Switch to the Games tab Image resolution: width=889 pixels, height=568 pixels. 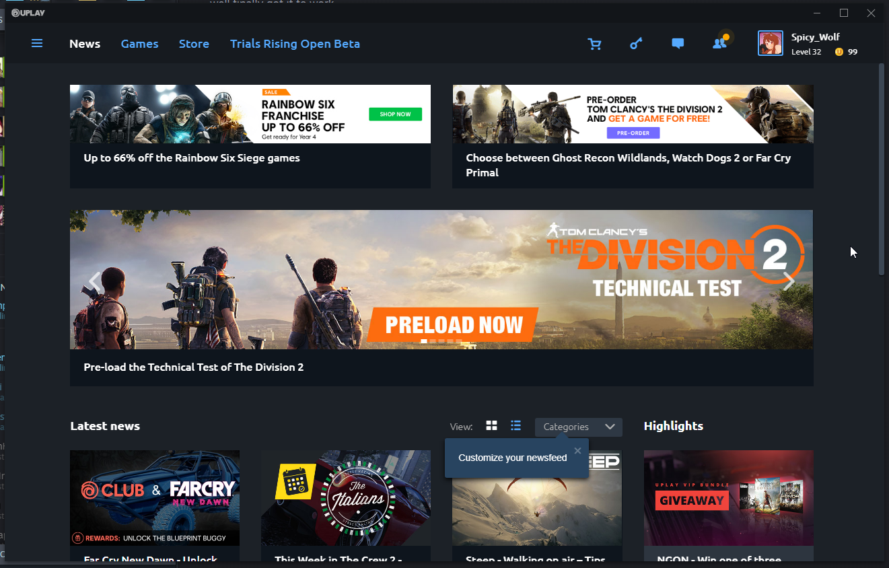[x=140, y=44]
